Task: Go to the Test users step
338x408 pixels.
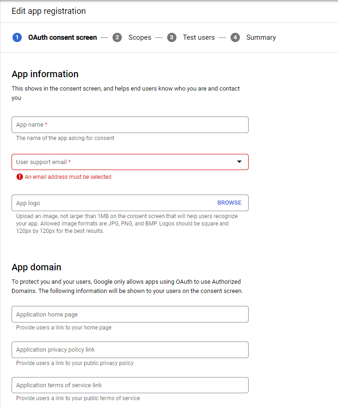Action: [x=199, y=37]
